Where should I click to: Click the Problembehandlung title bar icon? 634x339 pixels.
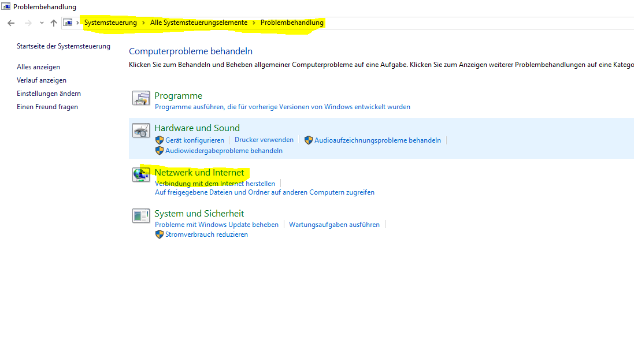(6, 6)
